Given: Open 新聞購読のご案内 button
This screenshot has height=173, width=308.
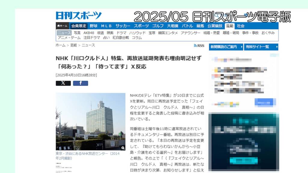Looking at the screenshot, I should 226,47.
